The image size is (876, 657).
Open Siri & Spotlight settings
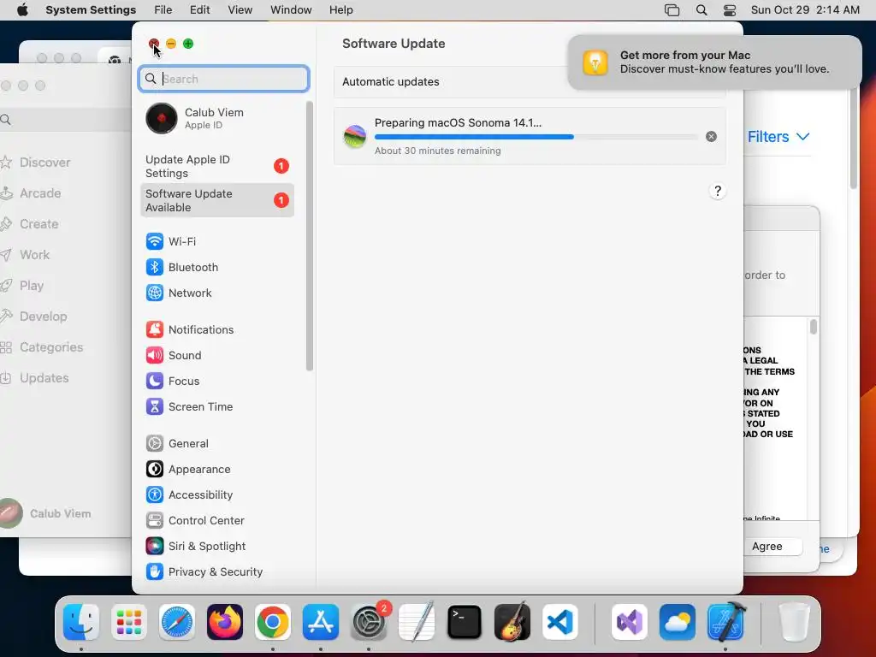[218, 547]
